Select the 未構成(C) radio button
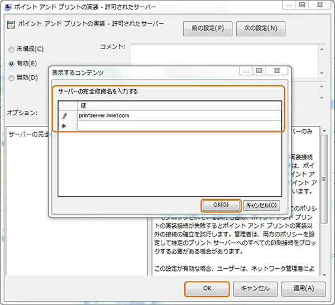 click(x=12, y=50)
